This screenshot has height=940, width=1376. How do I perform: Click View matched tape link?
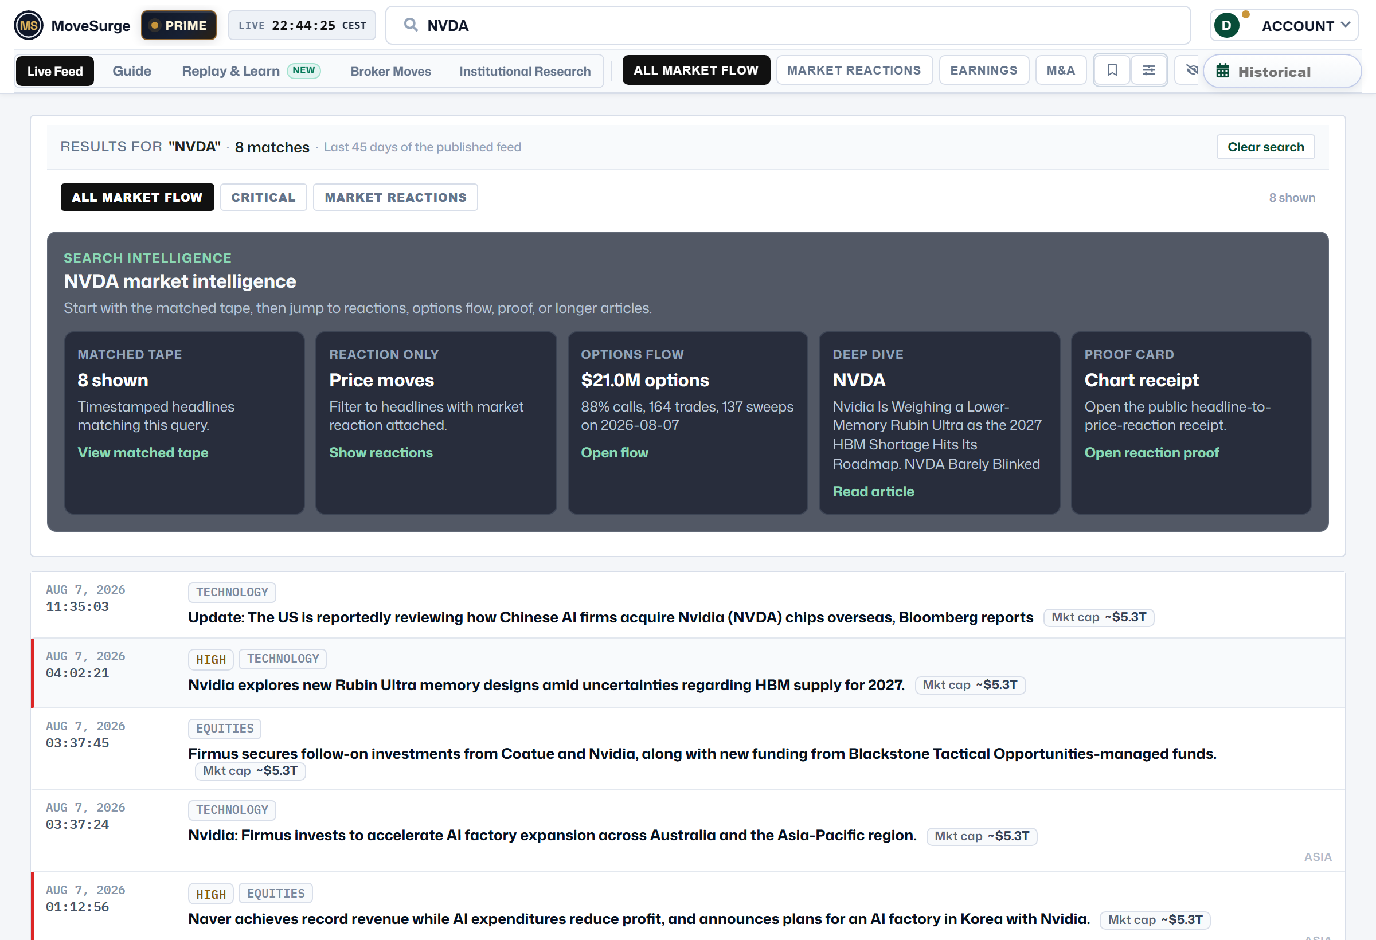click(143, 452)
